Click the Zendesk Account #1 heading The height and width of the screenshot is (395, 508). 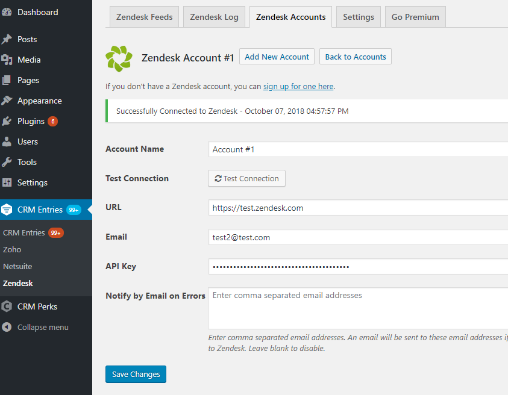click(x=187, y=58)
